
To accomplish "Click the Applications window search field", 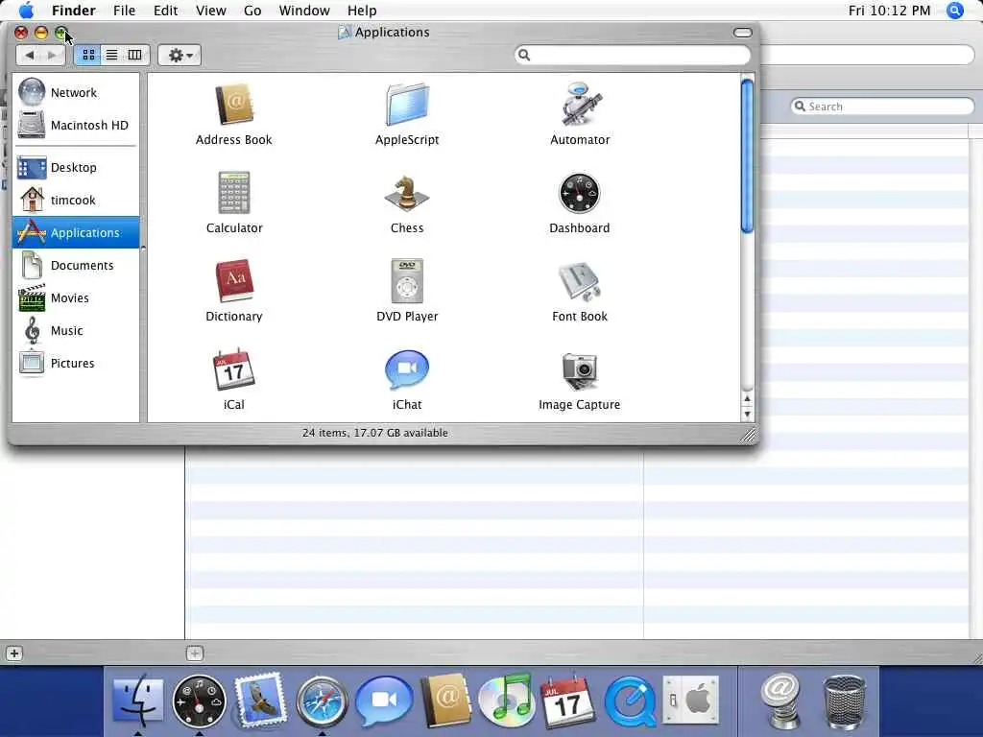I will pyautogui.click(x=632, y=55).
